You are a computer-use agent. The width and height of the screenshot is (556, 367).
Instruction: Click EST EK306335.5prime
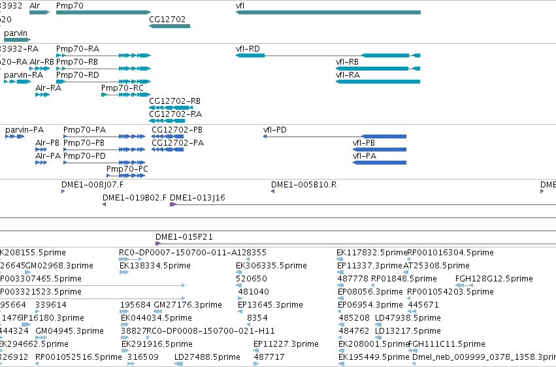pyautogui.click(x=271, y=266)
